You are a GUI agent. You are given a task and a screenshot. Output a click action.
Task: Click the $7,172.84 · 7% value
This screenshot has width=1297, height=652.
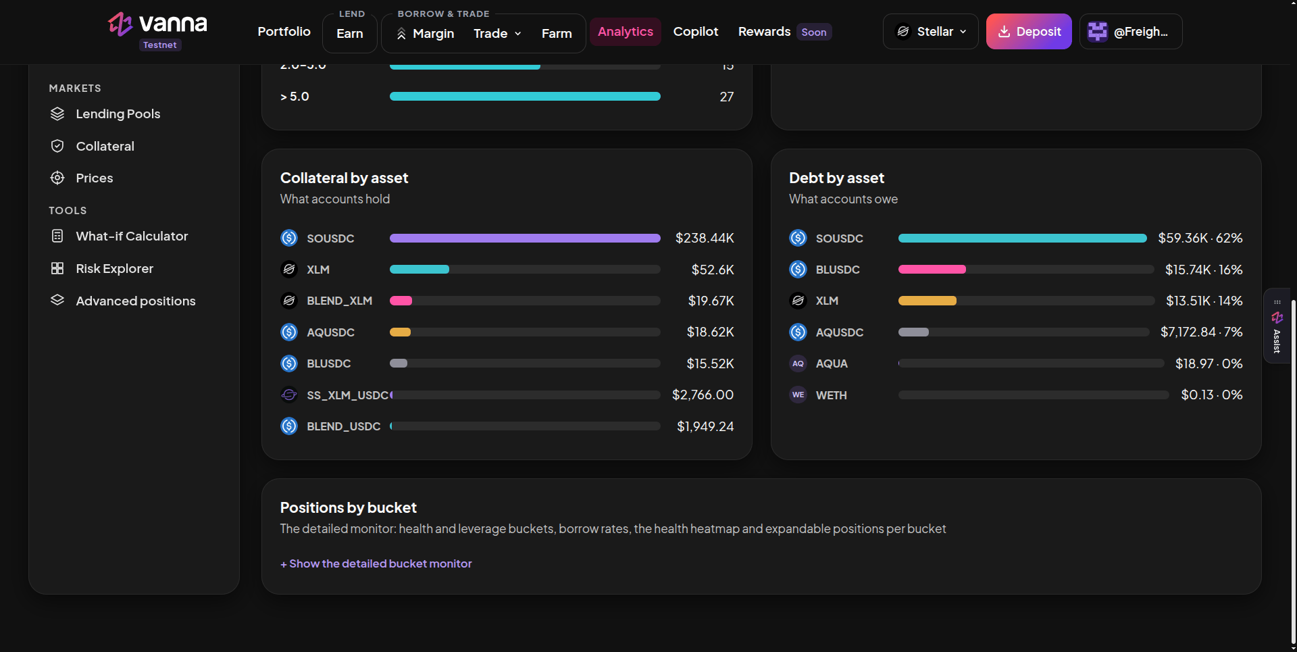[1202, 332]
